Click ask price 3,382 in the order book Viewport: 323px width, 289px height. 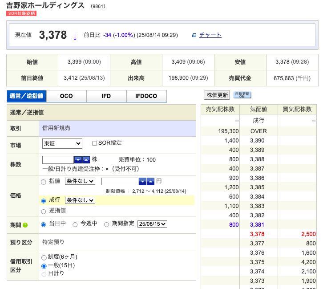257,216
